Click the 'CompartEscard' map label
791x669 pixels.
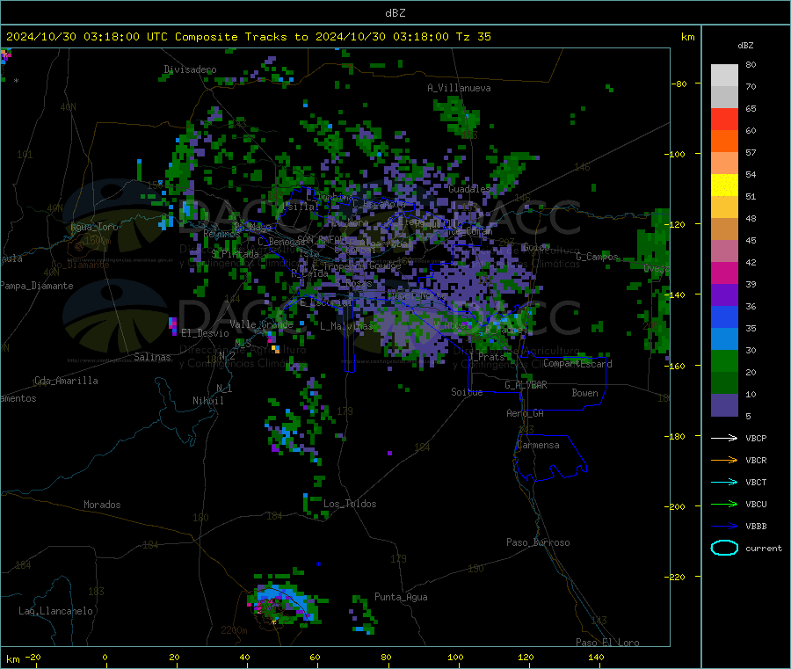pyautogui.click(x=577, y=364)
